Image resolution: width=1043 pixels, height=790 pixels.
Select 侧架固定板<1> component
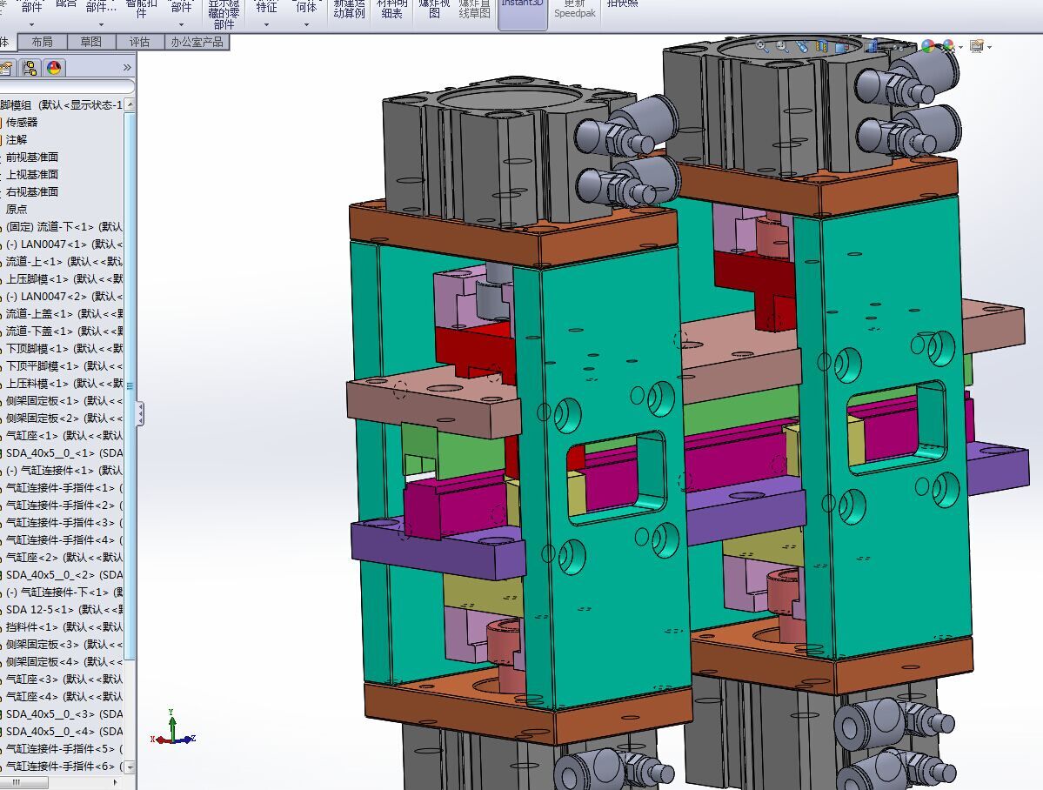pos(64,401)
